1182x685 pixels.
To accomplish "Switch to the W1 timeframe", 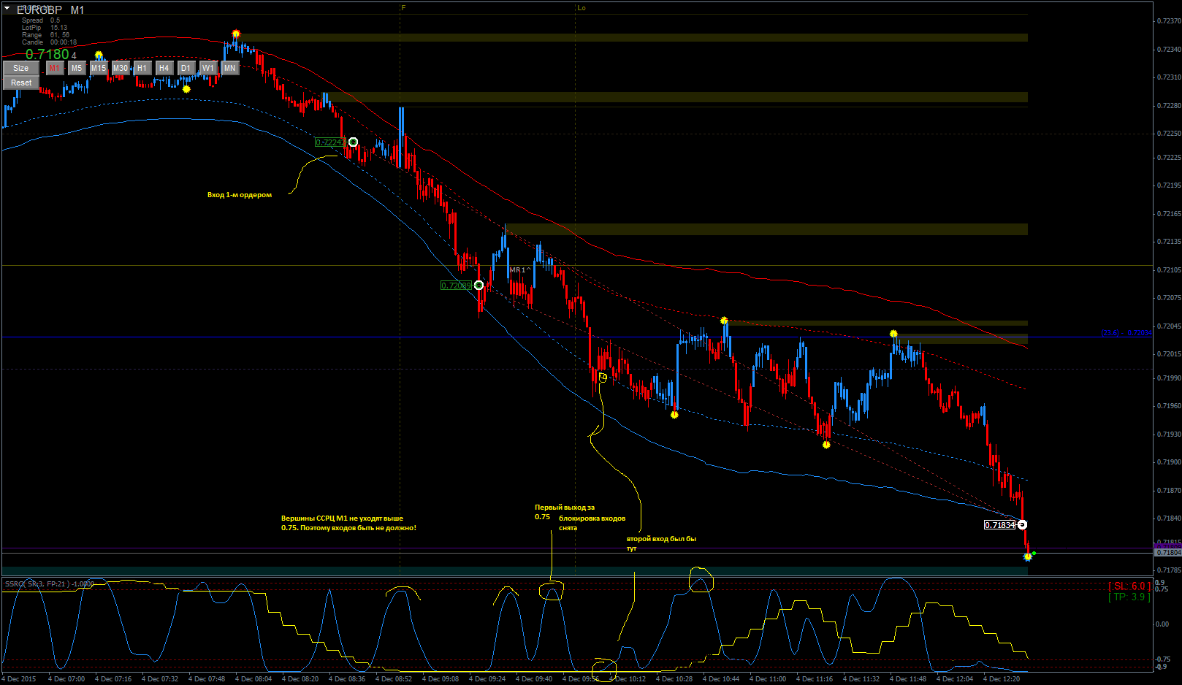I will (x=208, y=68).
